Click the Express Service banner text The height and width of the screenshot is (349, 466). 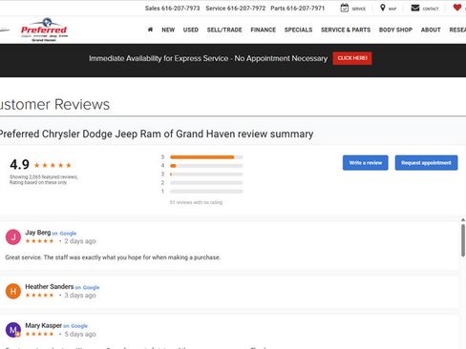click(208, 58)
